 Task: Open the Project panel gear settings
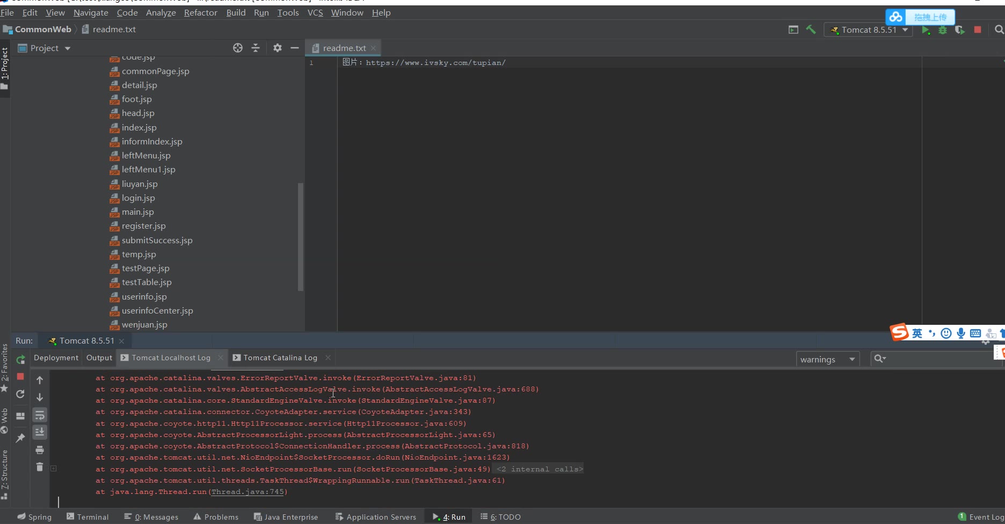[x=277, y=48]
